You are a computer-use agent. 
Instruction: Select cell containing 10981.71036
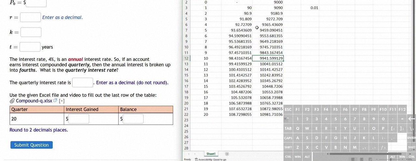(x=268, y=115)
